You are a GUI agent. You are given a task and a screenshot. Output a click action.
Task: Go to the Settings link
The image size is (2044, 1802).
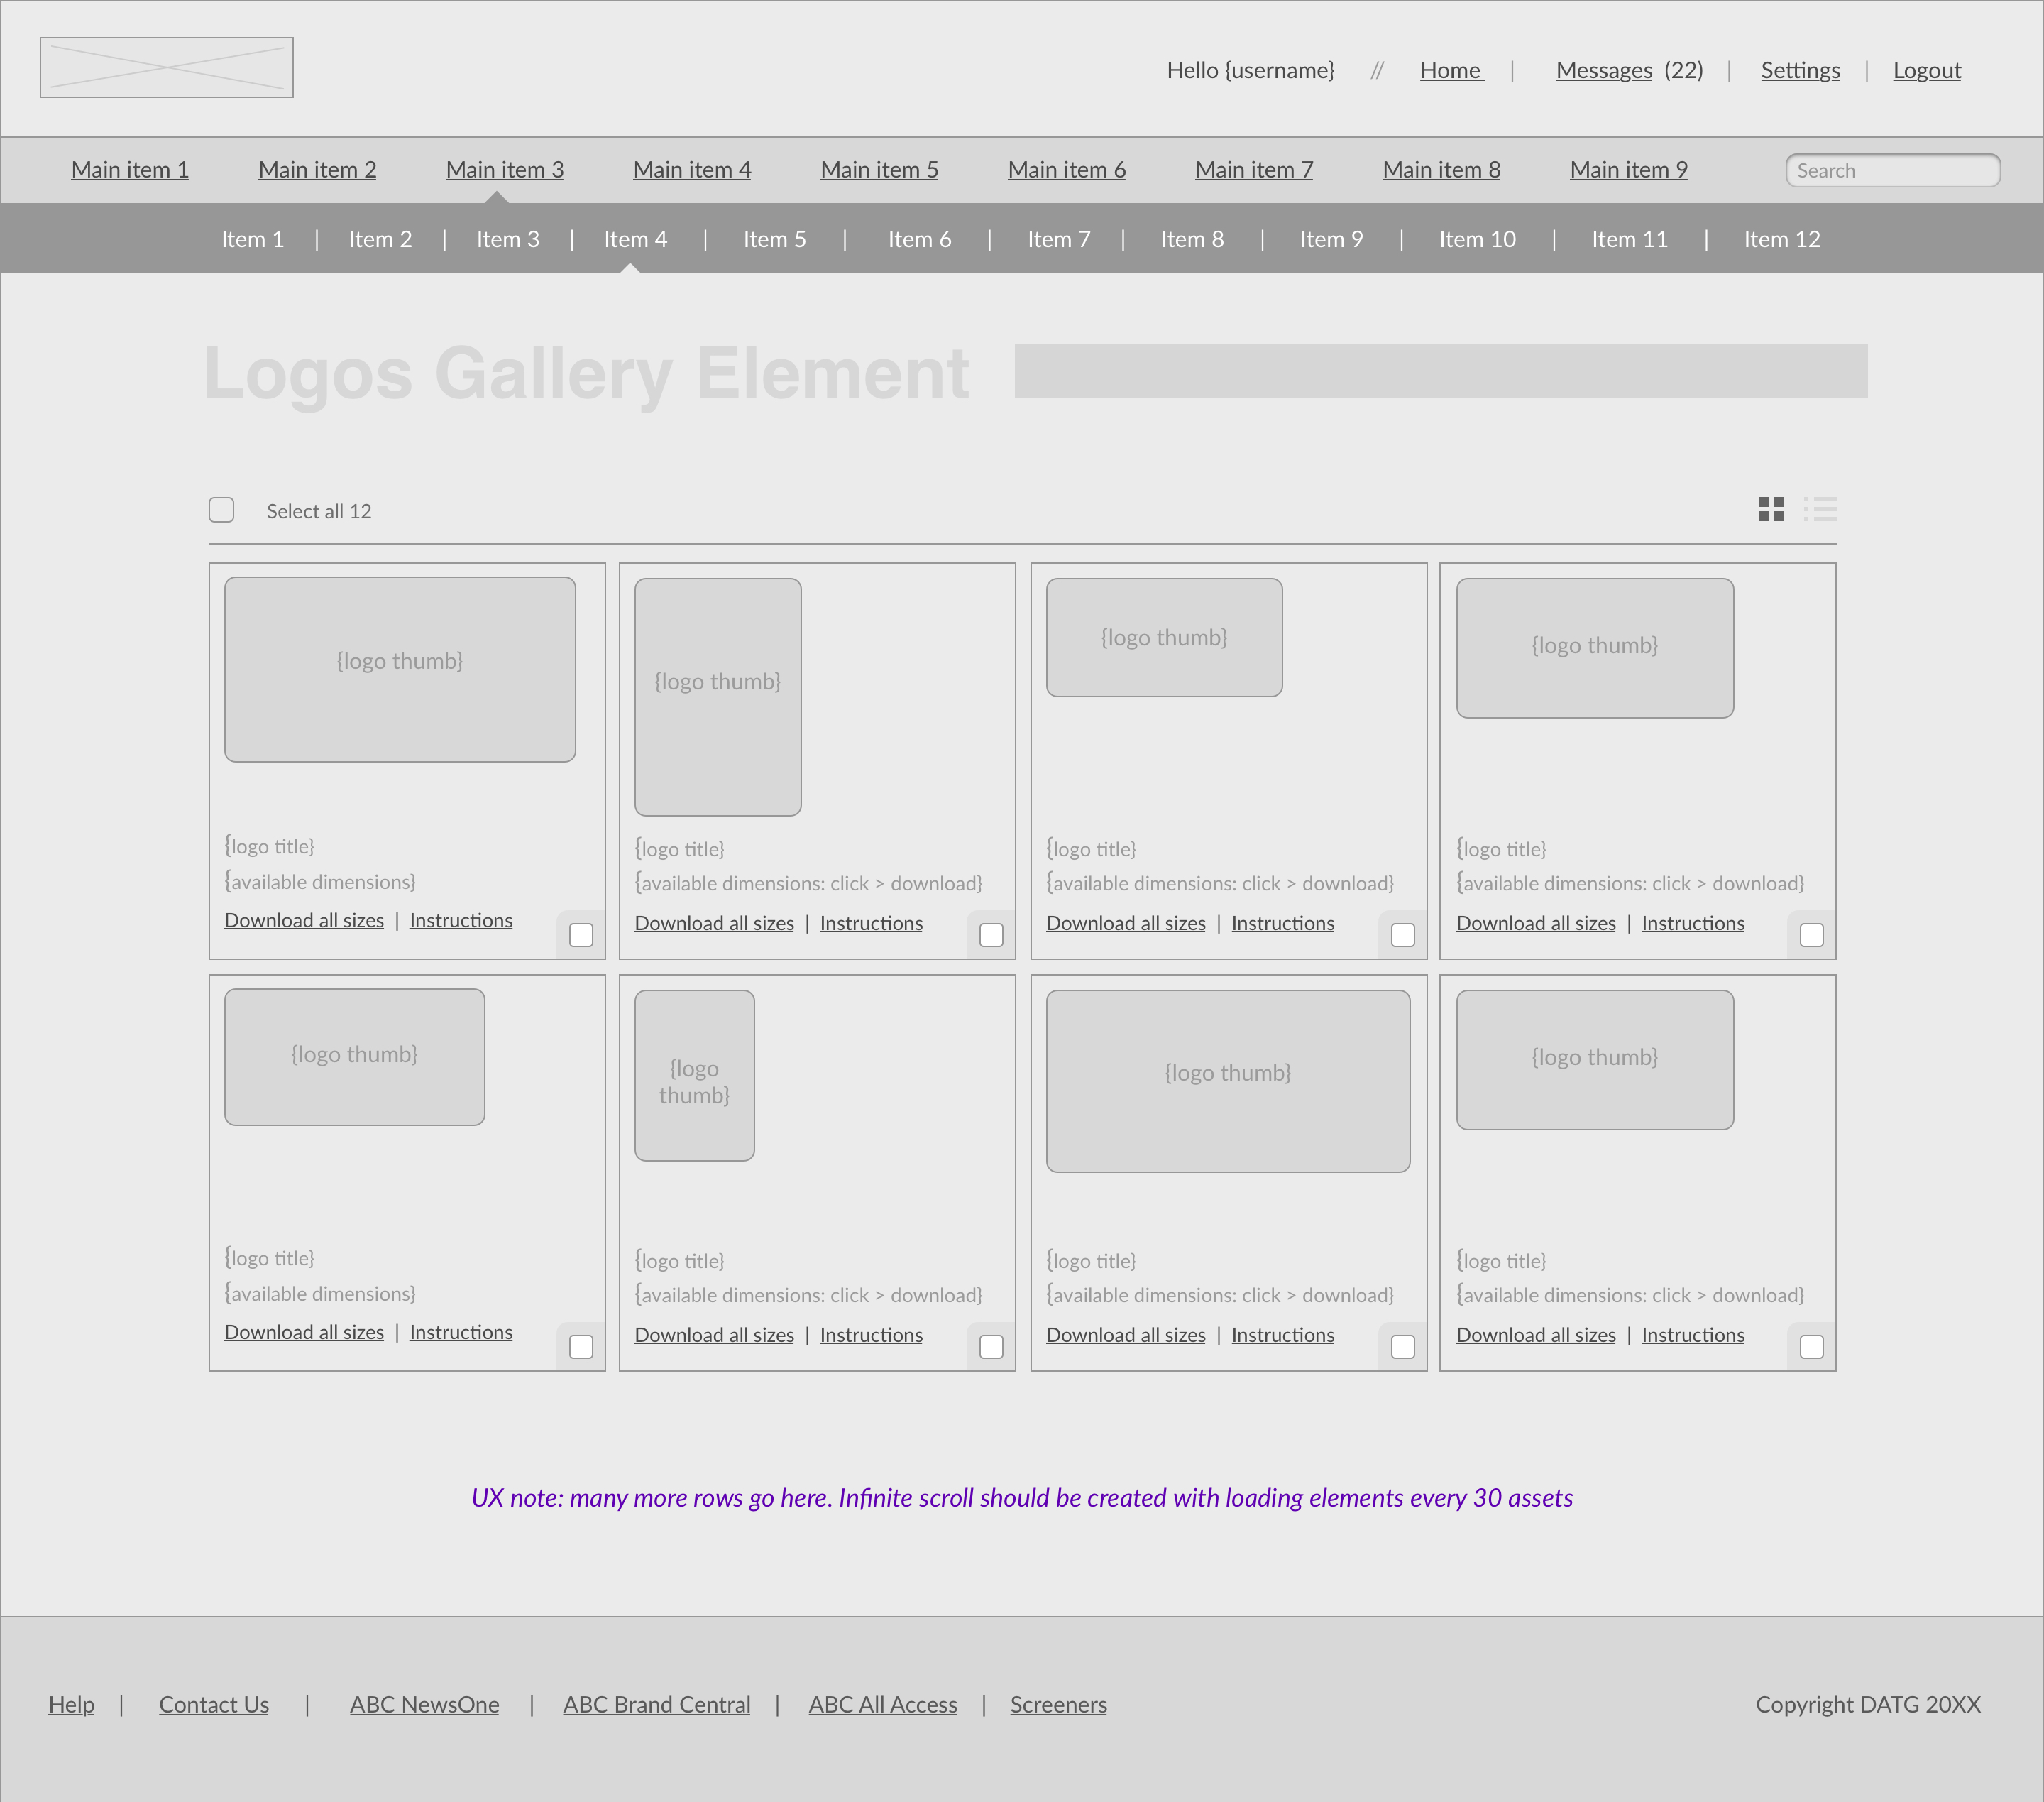[x=1799, y=70]
